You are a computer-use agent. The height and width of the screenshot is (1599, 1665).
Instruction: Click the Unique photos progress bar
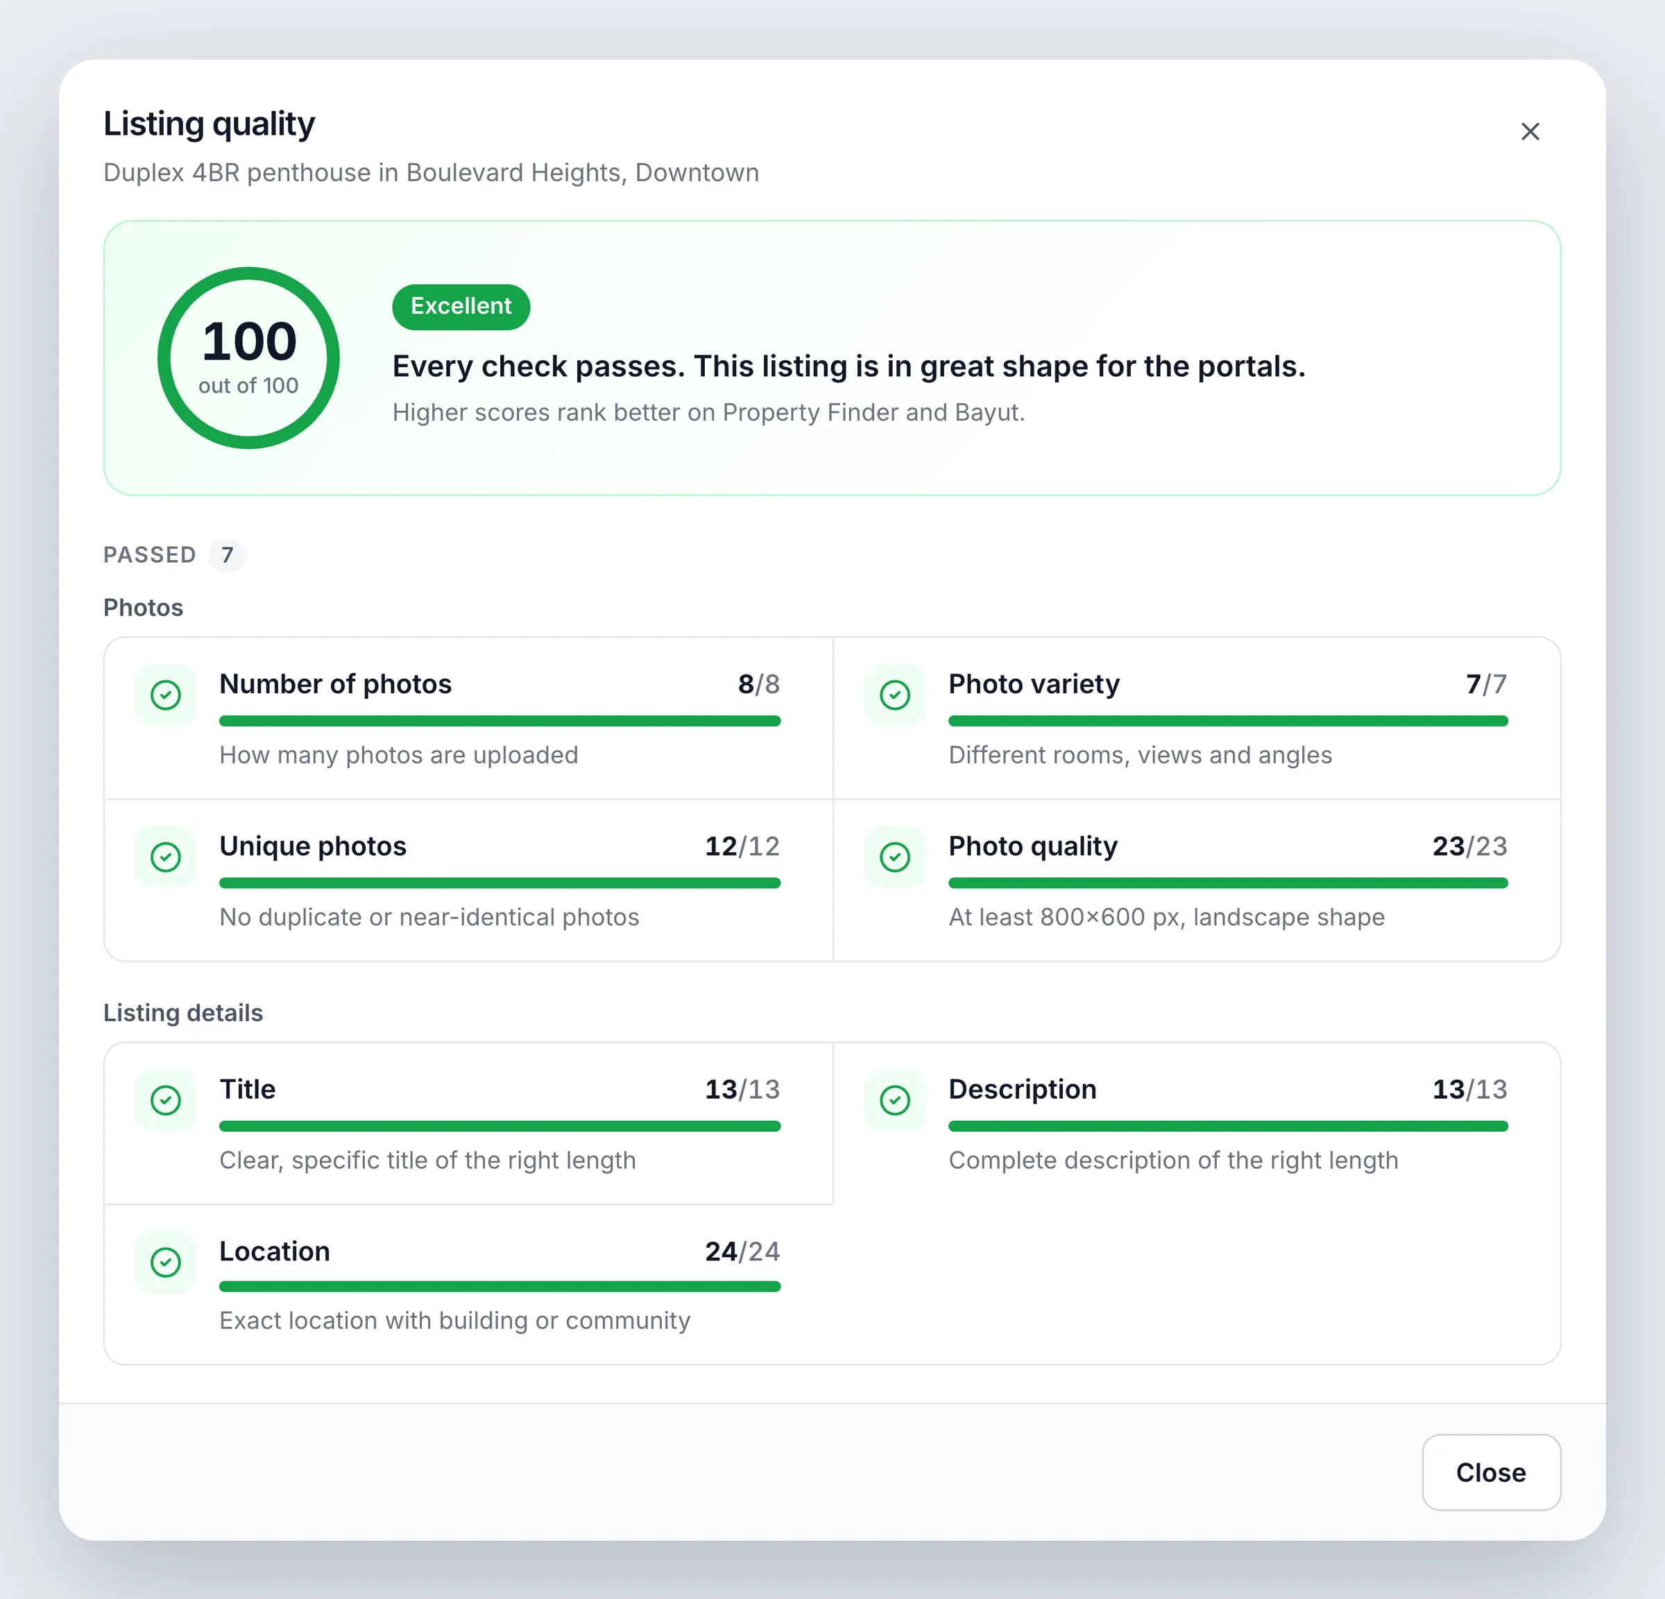click(x=499, y=883)
